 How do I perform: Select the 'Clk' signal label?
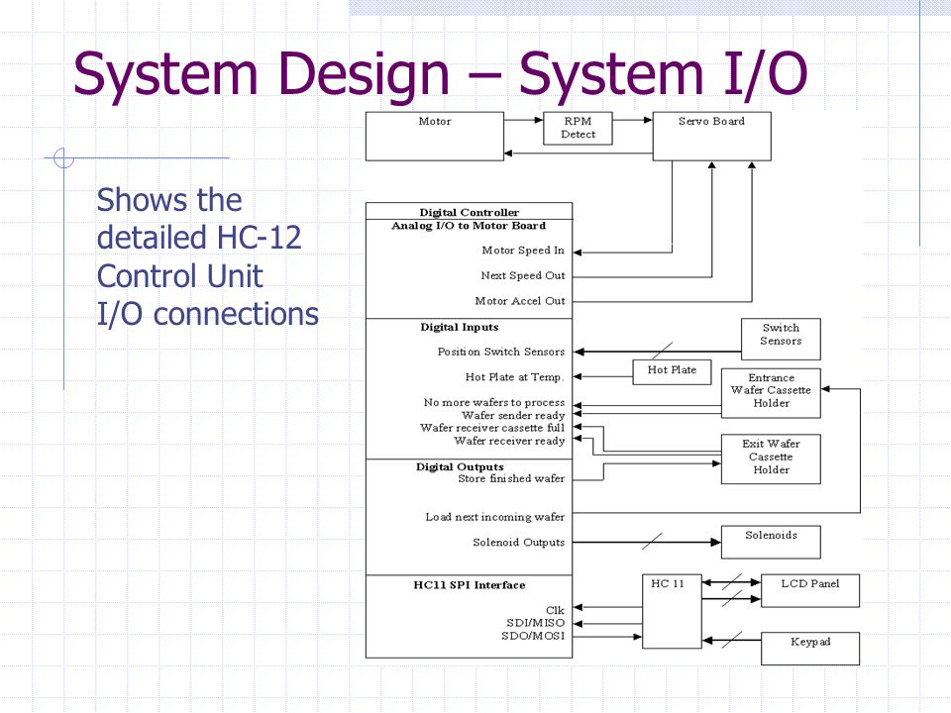tap(555, 611)
